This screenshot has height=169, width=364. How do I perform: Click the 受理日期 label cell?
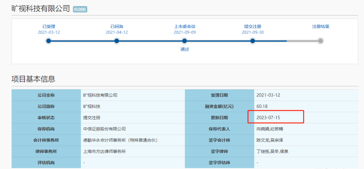(220, 95)
